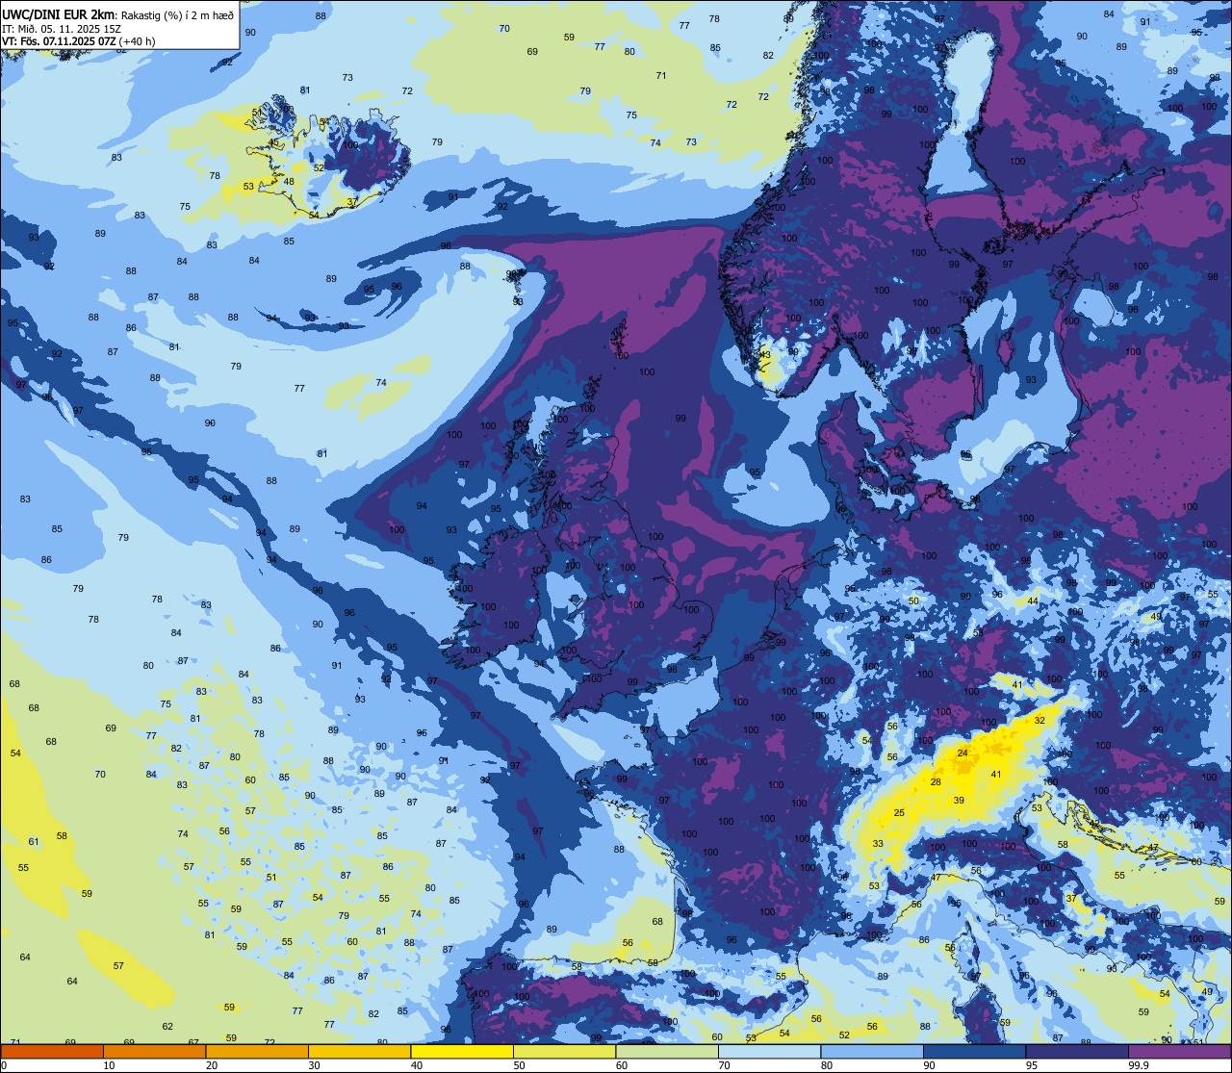Select the 10–20 orange legend swatch
This screenshot has height=1073, width=1232.
pyautogui.click(x=154, y=1051)
